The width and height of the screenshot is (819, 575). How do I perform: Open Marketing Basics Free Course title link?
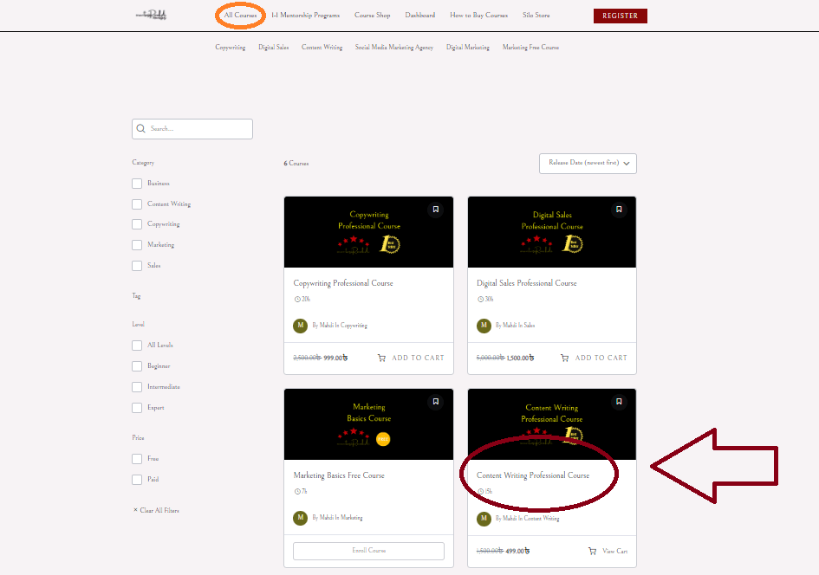point(339,475)
